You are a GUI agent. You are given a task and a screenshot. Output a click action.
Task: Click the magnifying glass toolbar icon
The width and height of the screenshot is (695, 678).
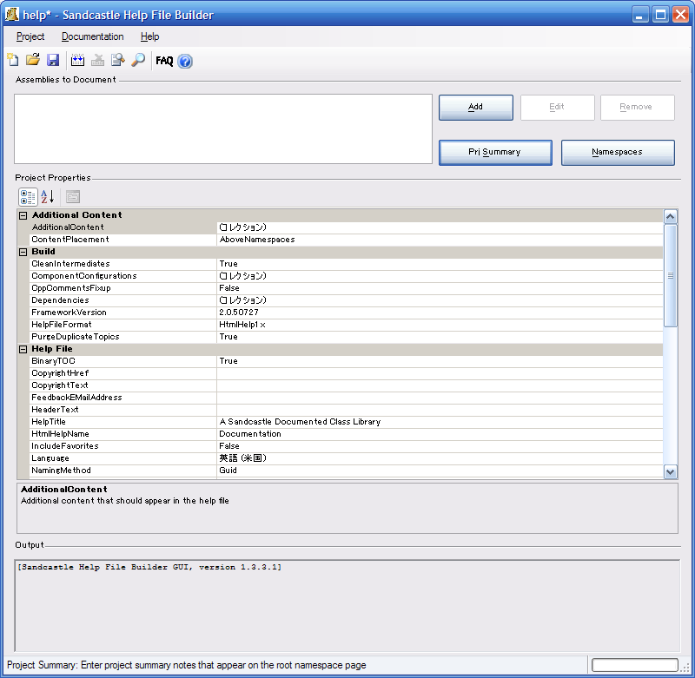click(138, 60)
